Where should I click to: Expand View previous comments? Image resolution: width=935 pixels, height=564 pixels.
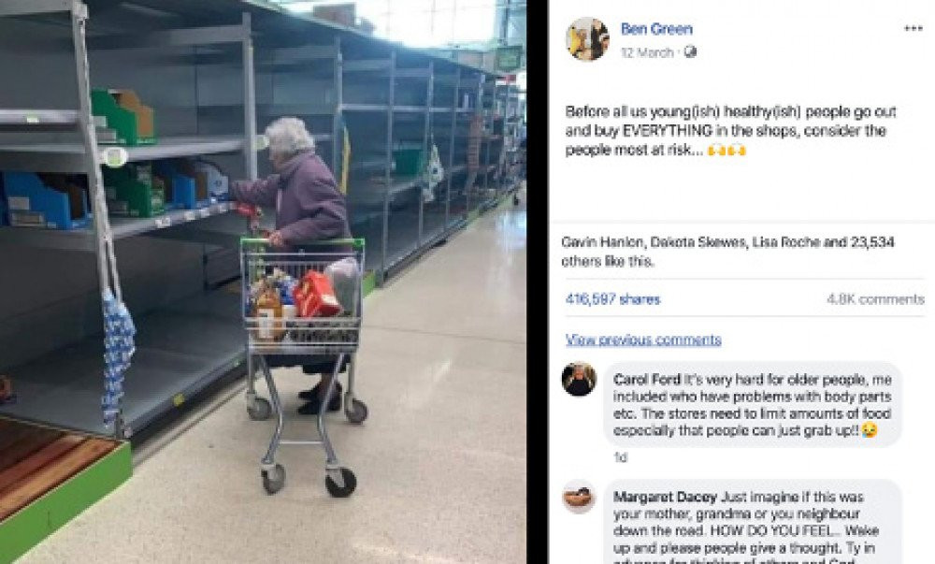tap(643, 340)
